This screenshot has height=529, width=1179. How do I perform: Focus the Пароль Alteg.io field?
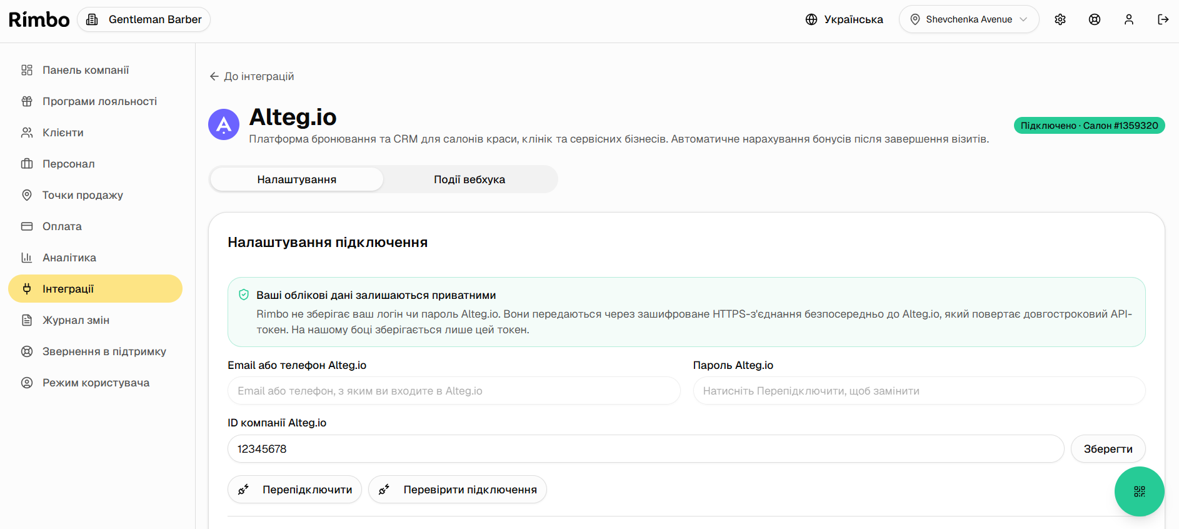919,391
